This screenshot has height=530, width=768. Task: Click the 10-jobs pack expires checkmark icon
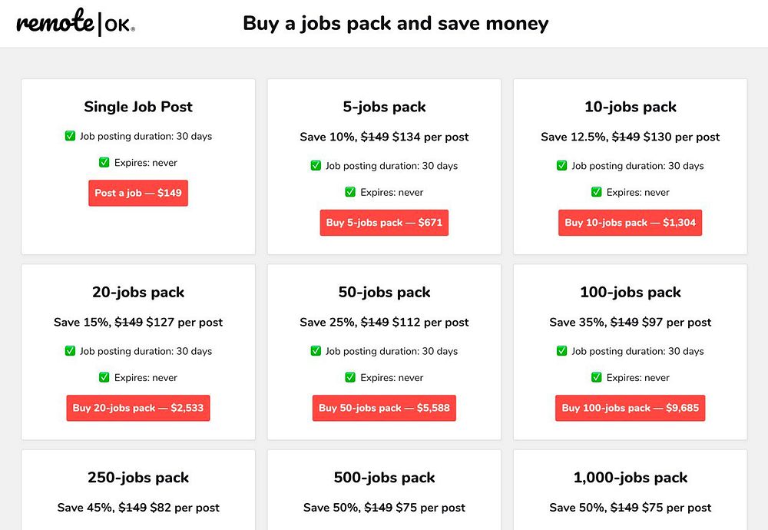pyautogui.click(x=597, y=192)
